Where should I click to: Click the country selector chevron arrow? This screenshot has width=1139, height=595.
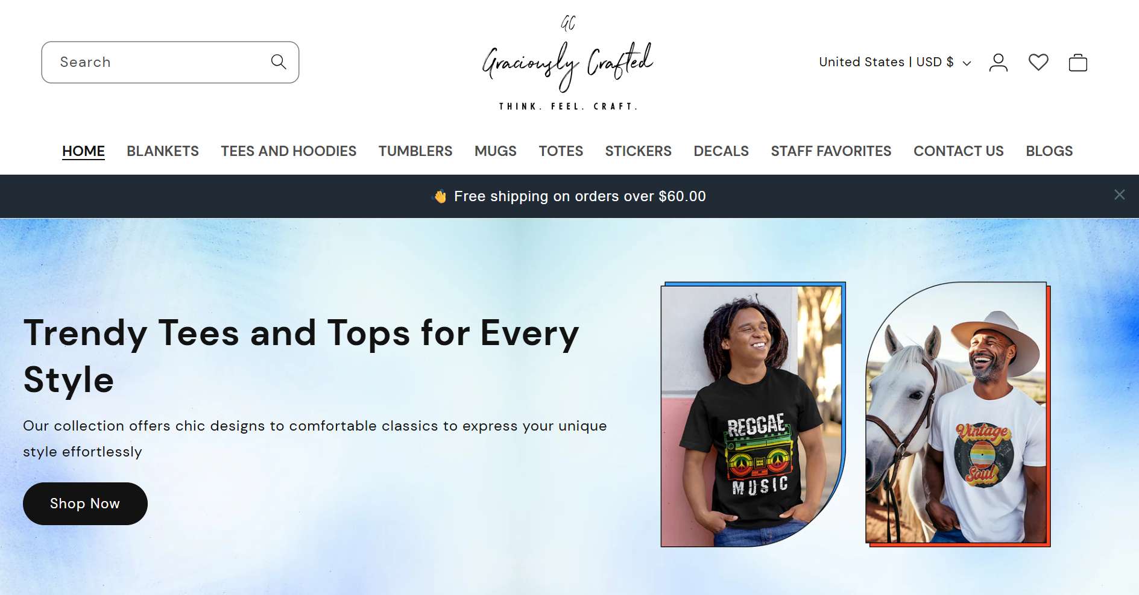(x=967, y=63)
